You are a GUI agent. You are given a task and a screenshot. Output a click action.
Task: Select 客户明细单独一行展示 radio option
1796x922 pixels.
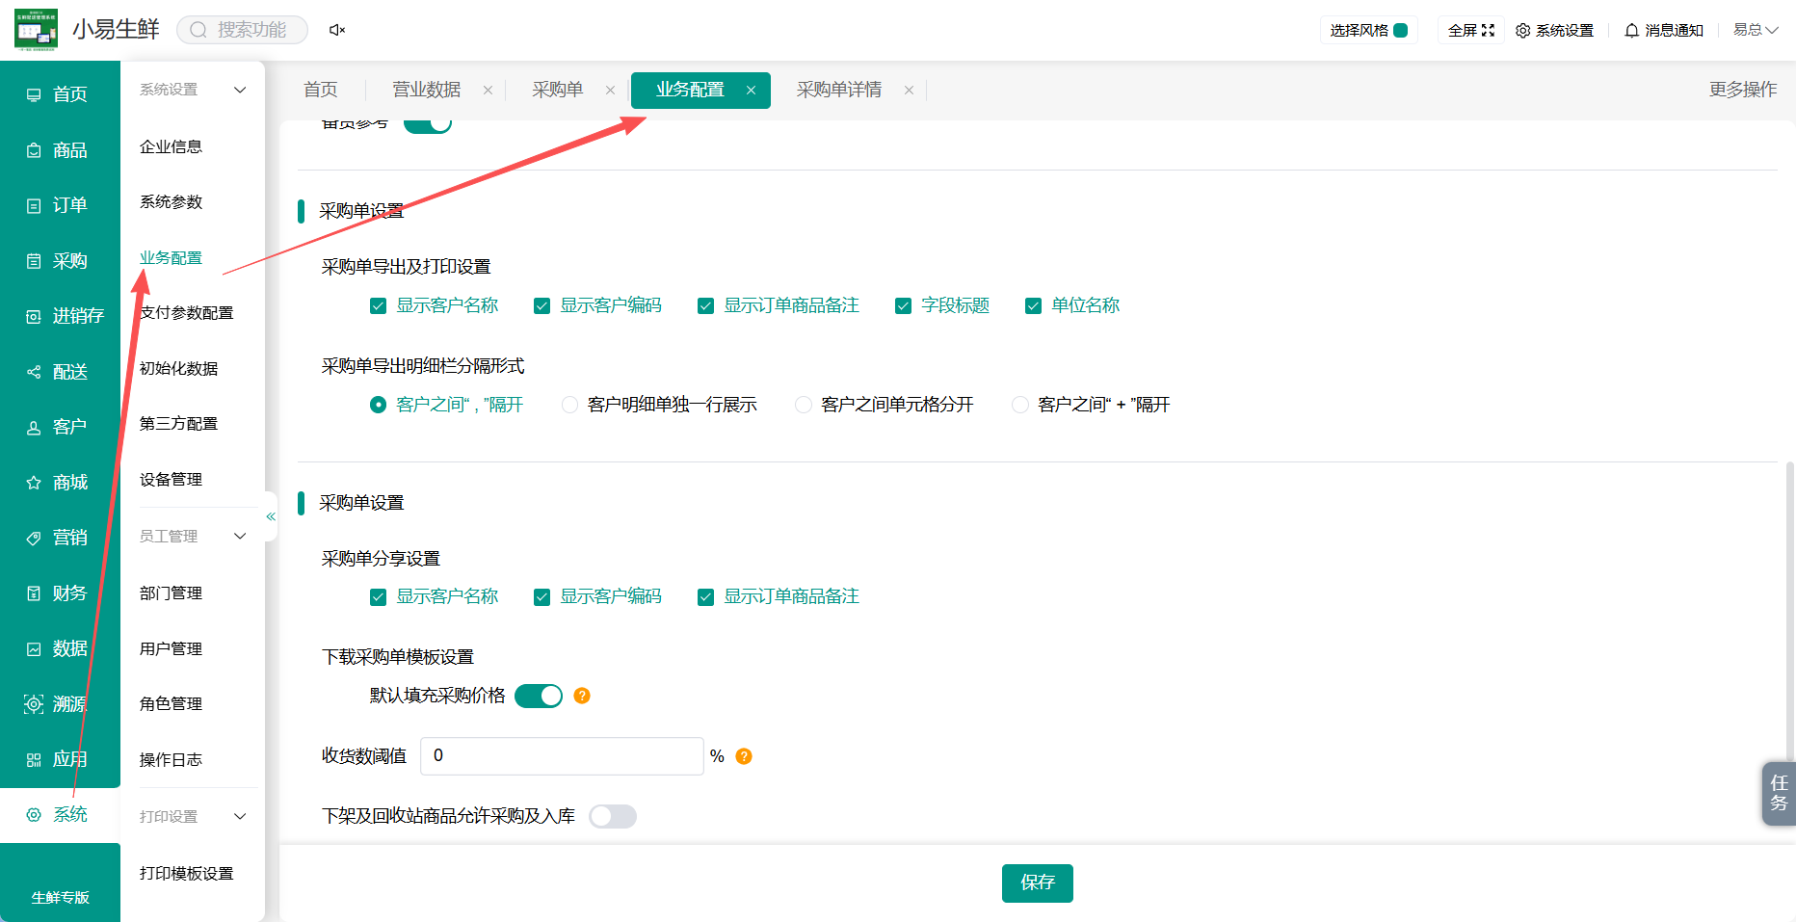tap(569, 405)
